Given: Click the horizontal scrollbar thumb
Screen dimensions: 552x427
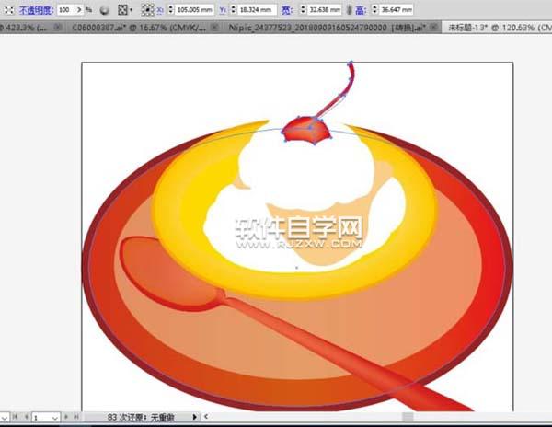Looking at the screenshot, I should 408,417.
